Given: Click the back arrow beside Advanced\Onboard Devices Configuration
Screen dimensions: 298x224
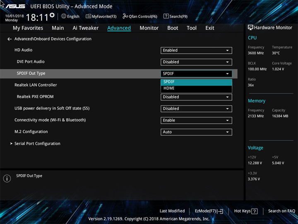Looking at the screenshot, I should (x=9, y=39).
